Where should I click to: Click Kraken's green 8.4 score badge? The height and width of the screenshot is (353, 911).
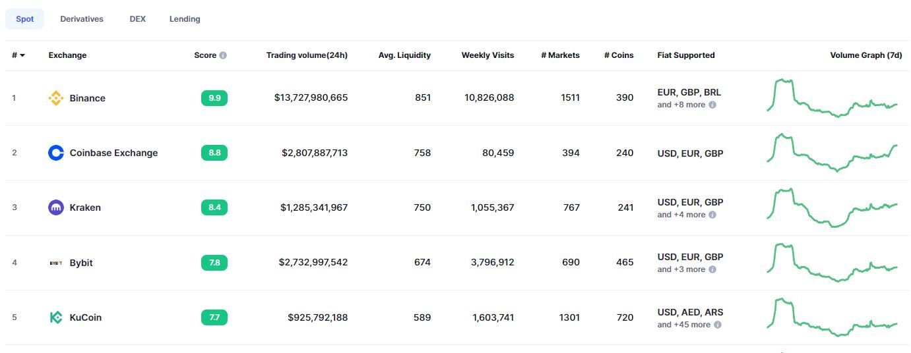tap(214, 207)
